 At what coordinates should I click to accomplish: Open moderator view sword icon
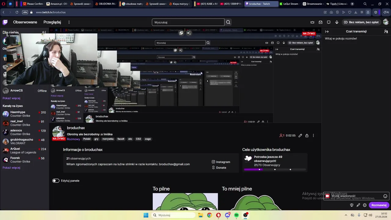[358, 205]
